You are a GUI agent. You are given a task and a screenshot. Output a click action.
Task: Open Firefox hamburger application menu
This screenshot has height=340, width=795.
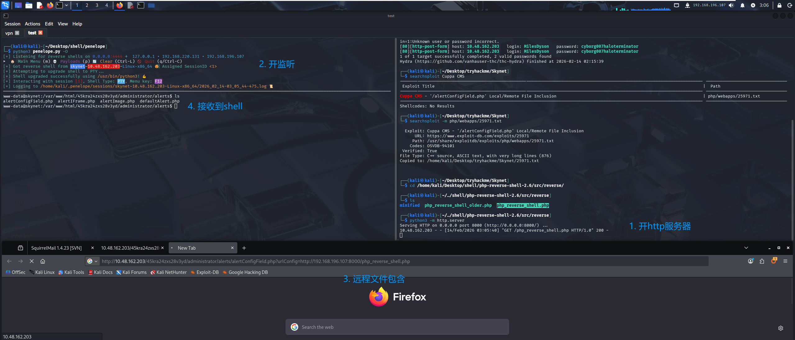coord(785,261)
